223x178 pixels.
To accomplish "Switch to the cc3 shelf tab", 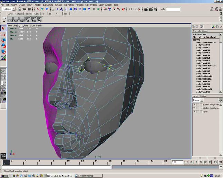I will [x=65, y=14].
